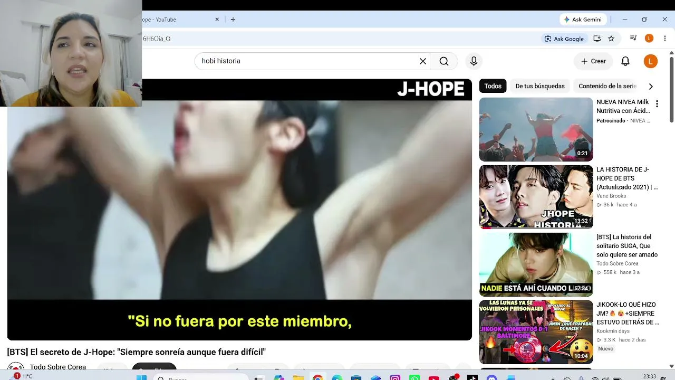The width and height of the screenshot is (675, 380).
Task: Click the J-Hope video player
Action: [239, 210]
